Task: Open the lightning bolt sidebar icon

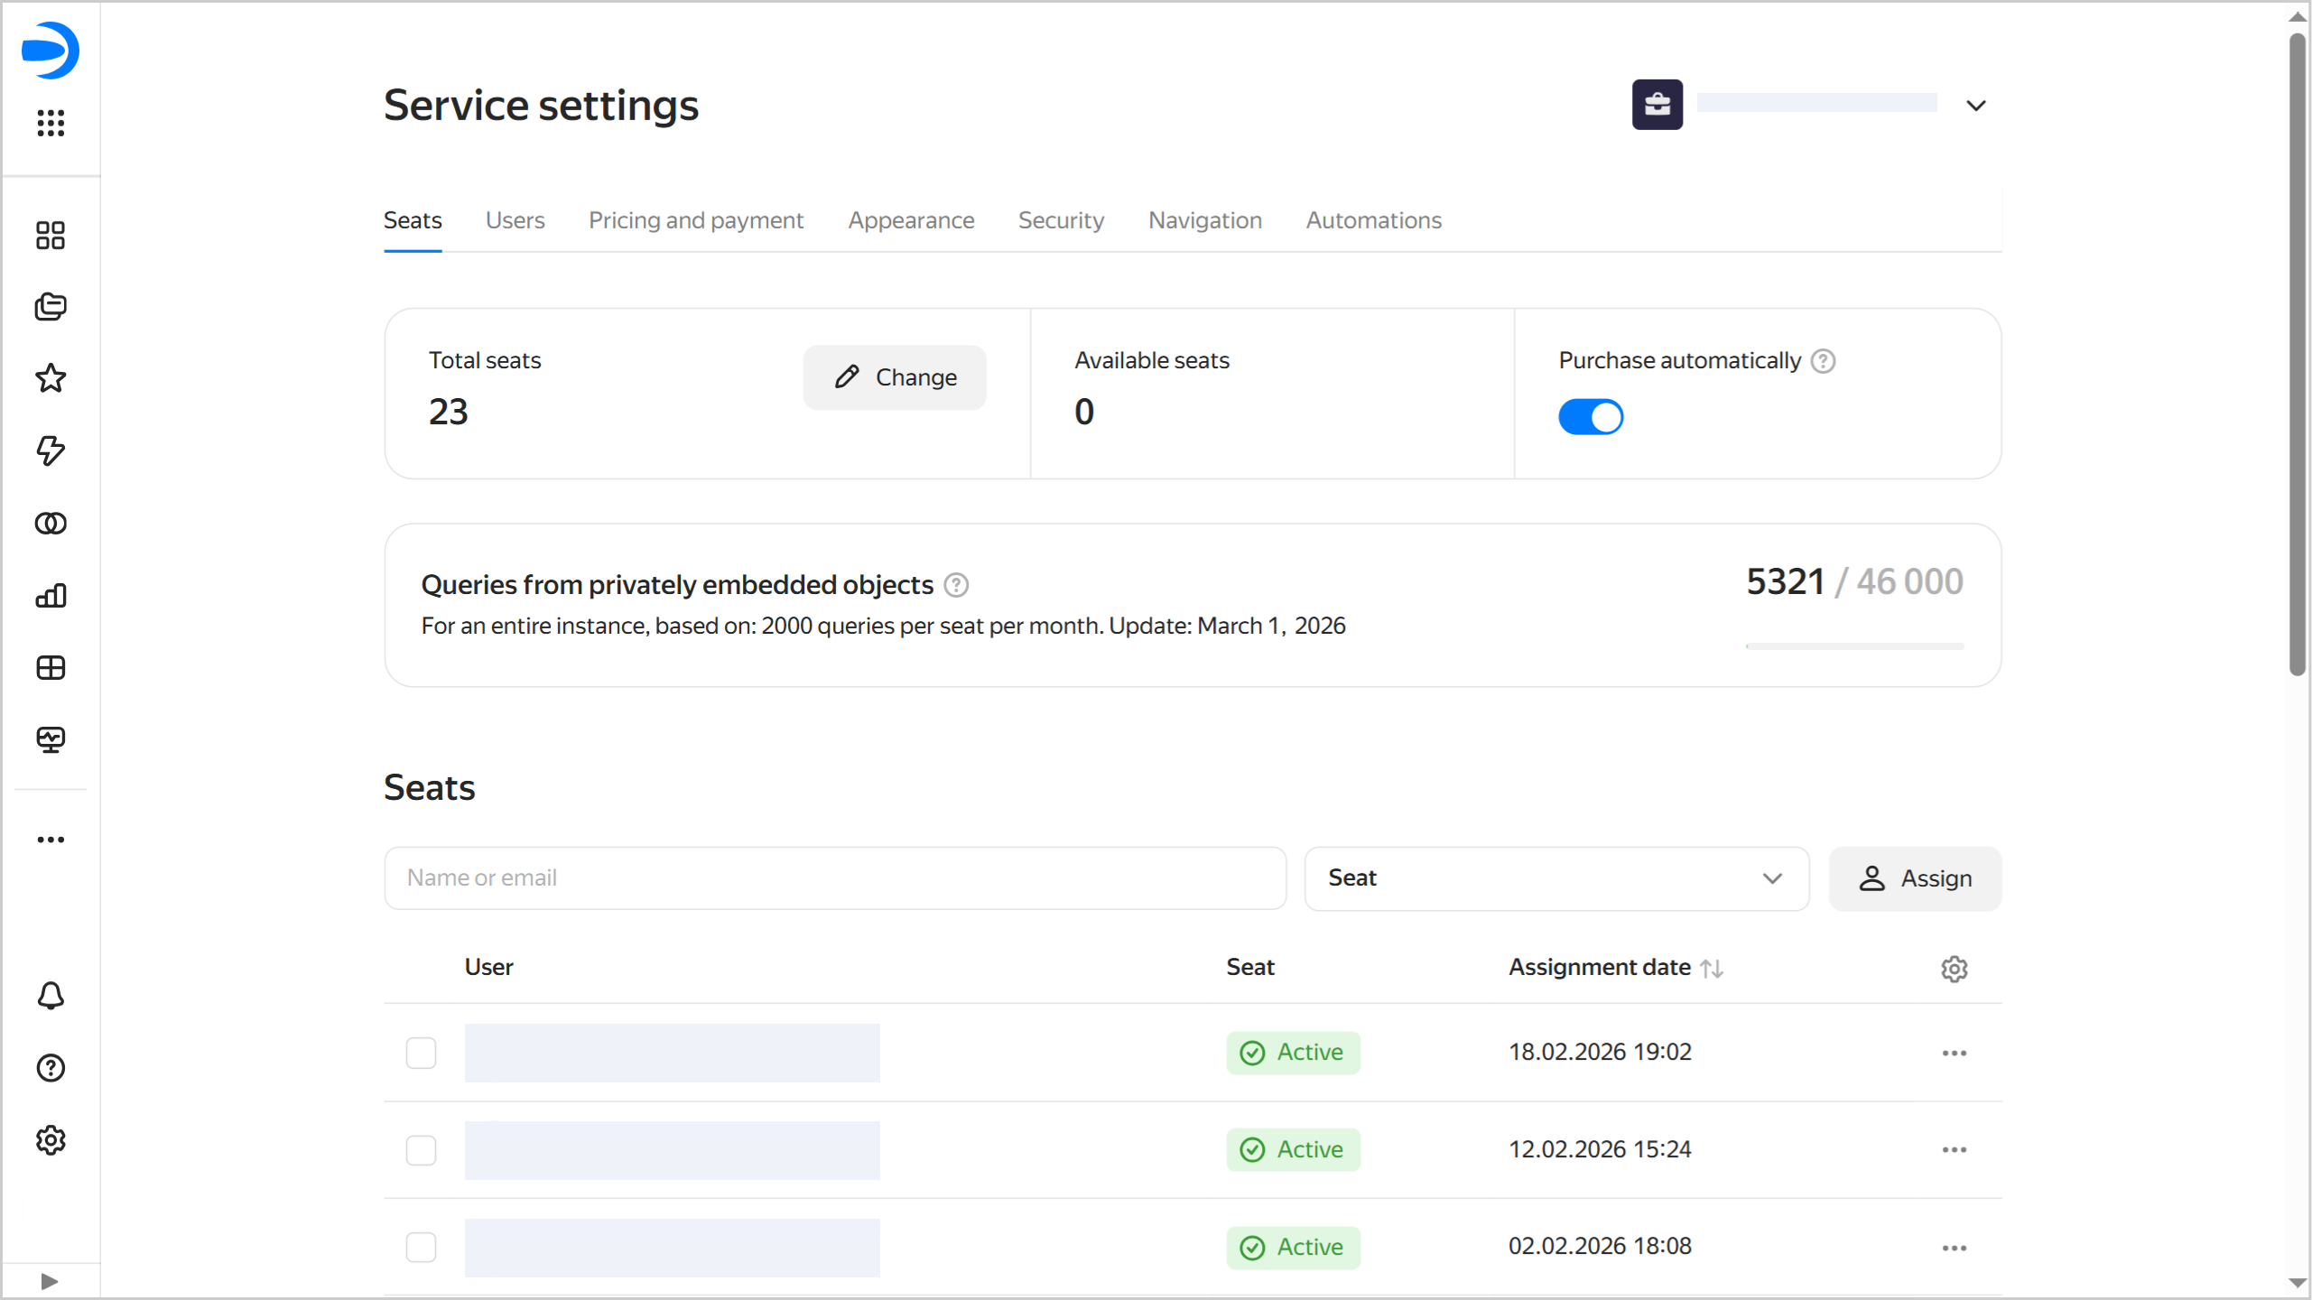Action: pos(51,450)
